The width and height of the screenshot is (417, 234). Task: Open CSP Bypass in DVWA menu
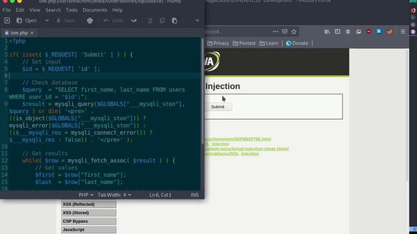89,221
